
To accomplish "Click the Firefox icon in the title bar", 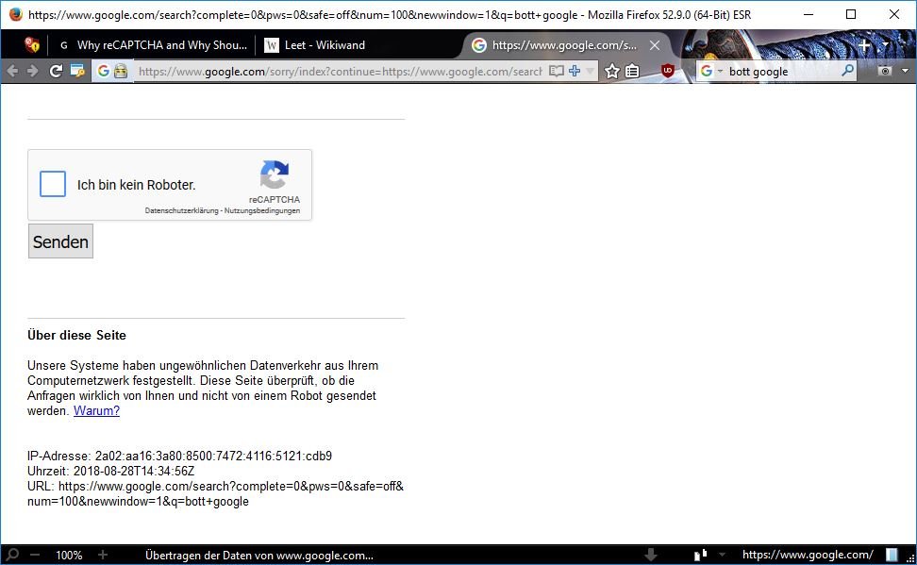I will 15,14.
